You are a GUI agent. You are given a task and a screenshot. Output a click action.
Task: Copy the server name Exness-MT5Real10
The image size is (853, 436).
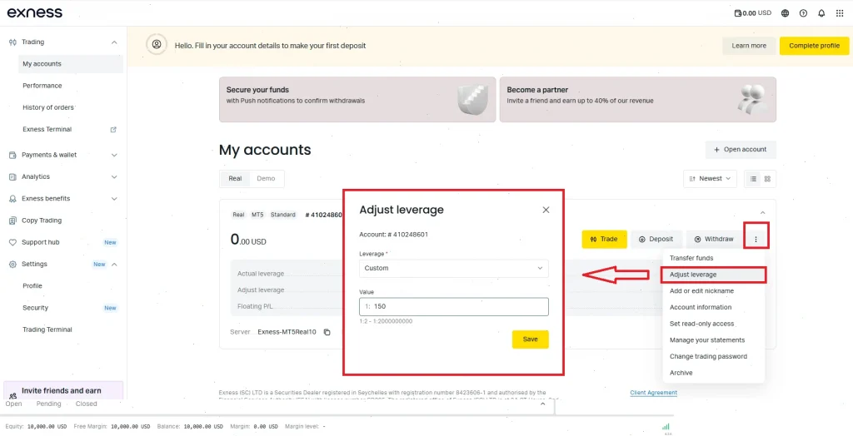click(x=327, y=332)
